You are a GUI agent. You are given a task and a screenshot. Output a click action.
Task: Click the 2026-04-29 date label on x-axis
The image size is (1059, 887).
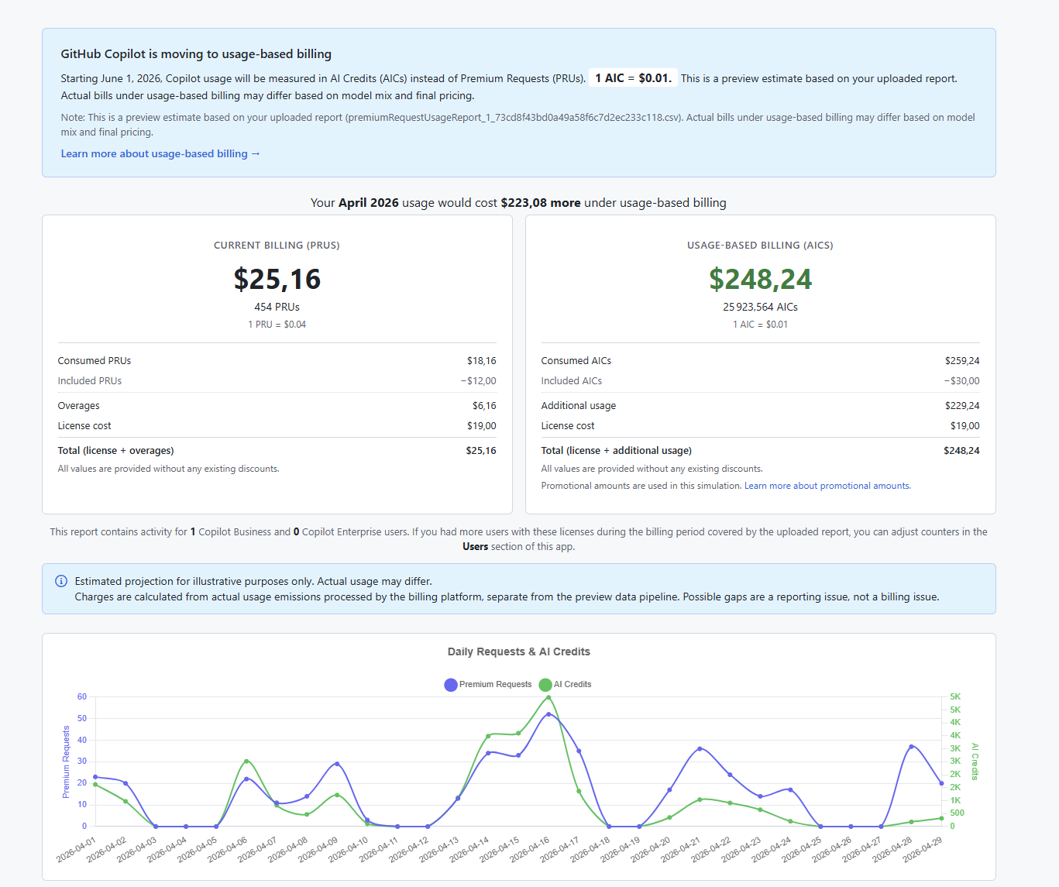923,850
